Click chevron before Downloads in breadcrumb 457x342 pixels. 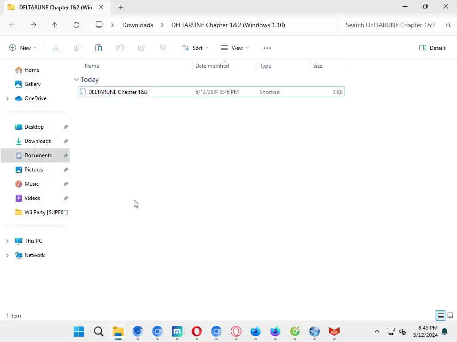tap(112, 25)
